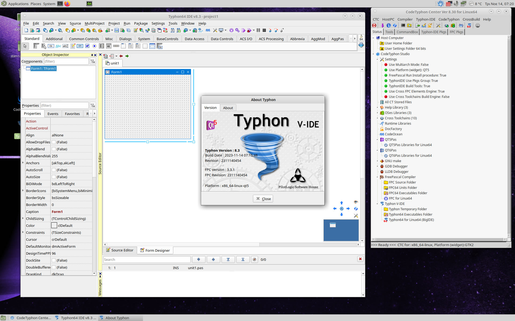Screen dimensions: 515x321
Task: Collapse the FreePascal Compiler node
Action: click(377, 177)
